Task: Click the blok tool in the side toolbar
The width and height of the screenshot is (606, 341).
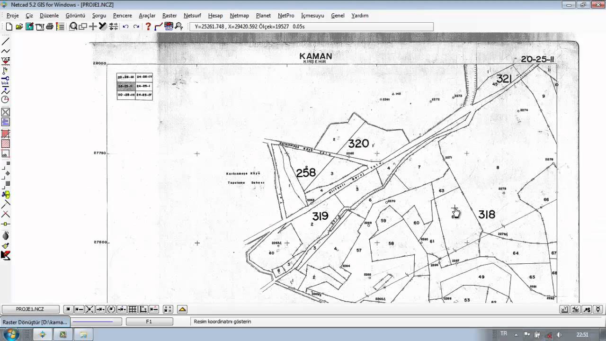Action: pyautogui.click(x=6, y=81)
